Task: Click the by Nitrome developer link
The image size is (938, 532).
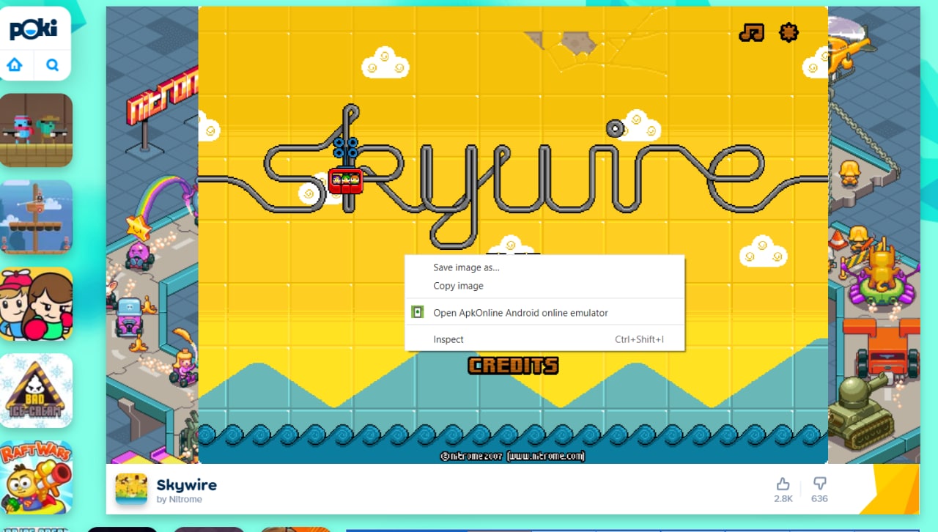Action: tap(180, 500)
